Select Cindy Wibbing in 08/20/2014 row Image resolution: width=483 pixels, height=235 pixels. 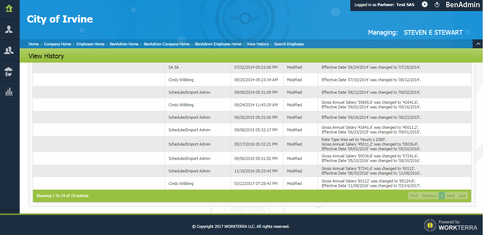(181, 80)
